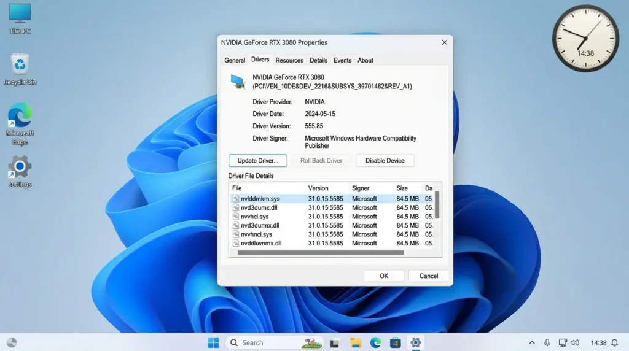This screenshot has width=629, height=351.
Task: Click the Driver File Details label
Action: 251,176
